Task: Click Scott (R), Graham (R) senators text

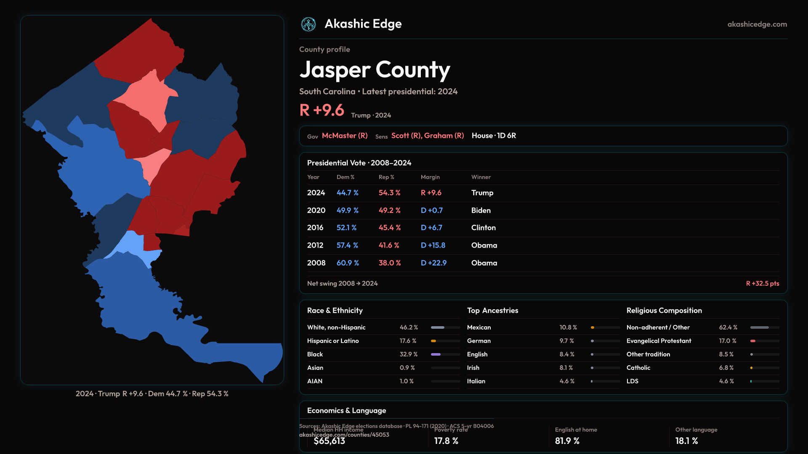Action: click(428, 136)
